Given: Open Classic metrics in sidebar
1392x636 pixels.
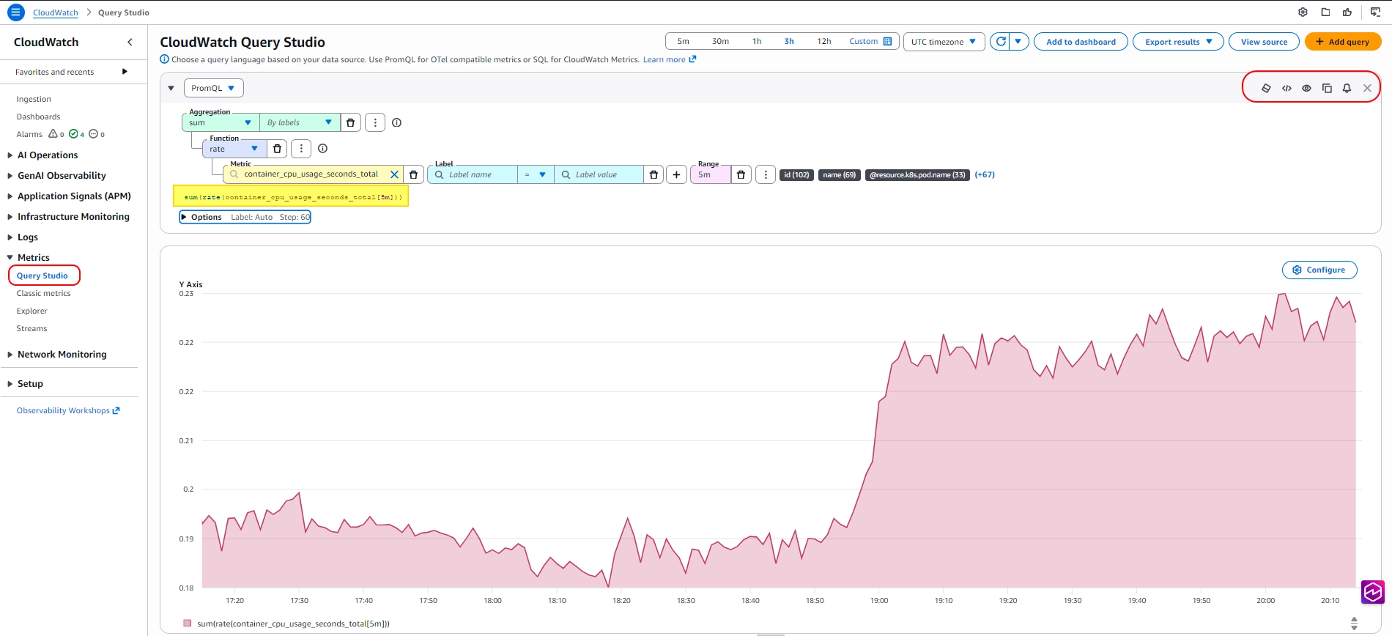Looking at the screenshot, I should point(44,293).
